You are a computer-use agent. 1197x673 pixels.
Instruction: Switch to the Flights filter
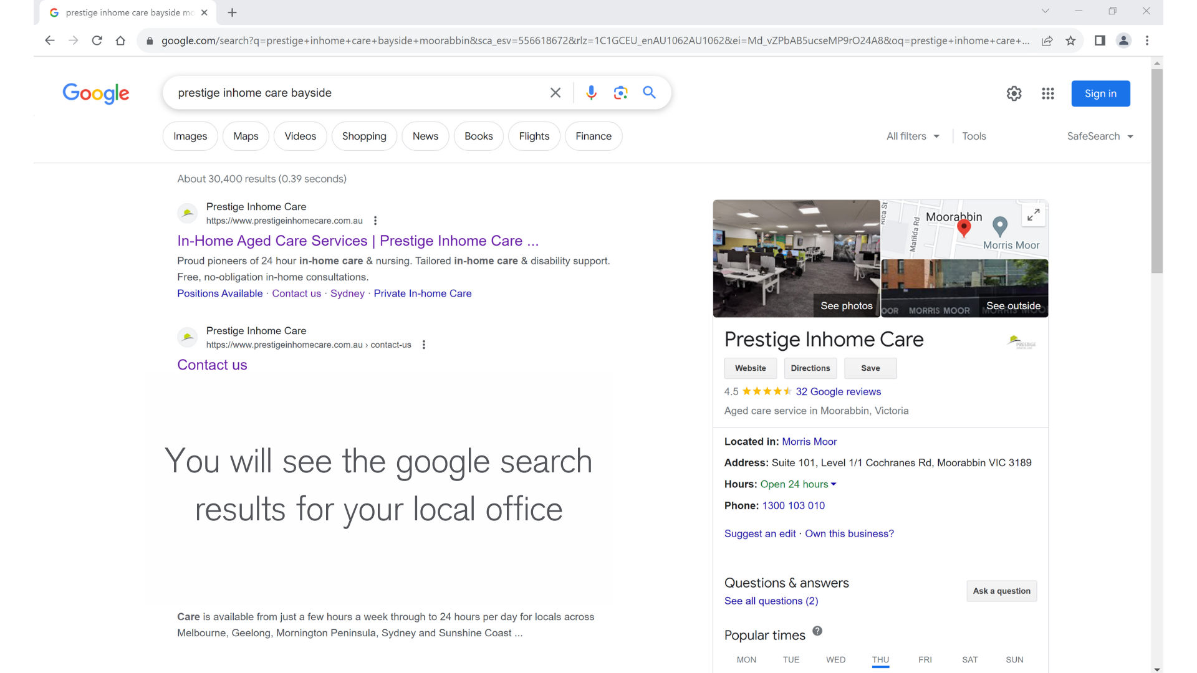point(534,136)
